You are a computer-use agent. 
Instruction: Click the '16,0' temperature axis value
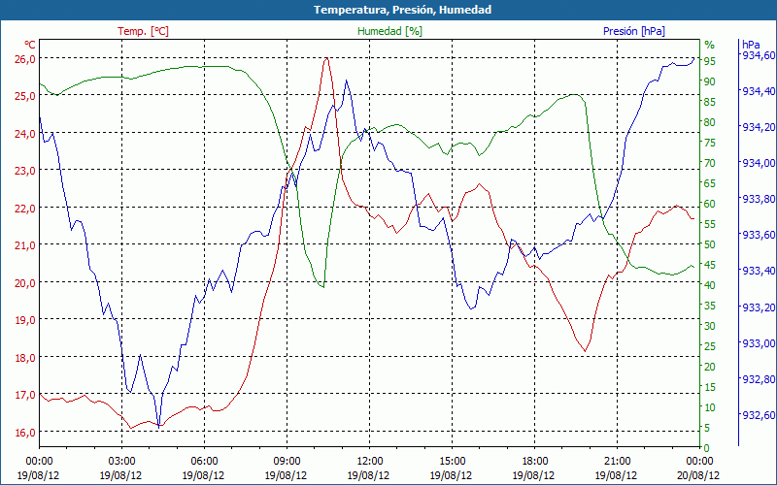[x=25, y=433]
